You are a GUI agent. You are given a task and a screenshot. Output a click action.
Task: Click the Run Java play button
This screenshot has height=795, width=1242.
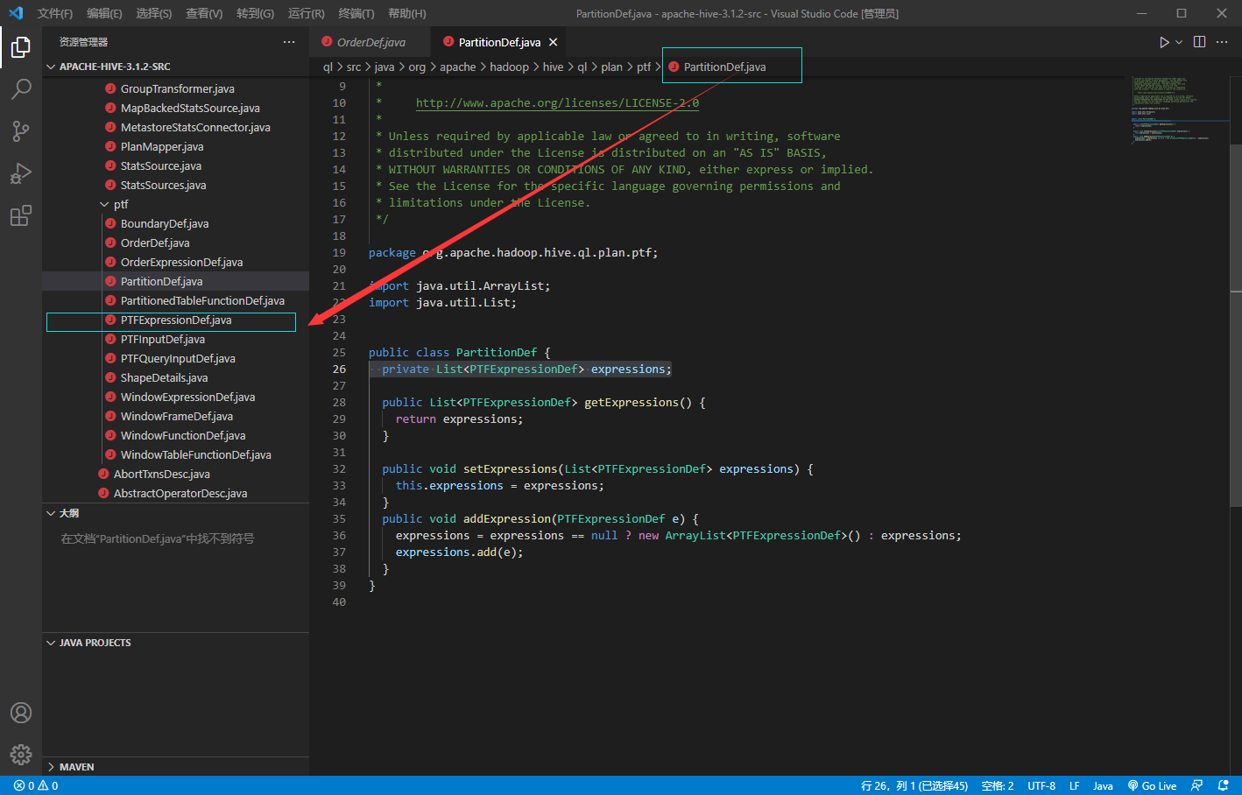pos(1164,42)
